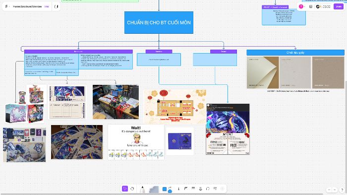Click the purple Share button
The height and width of the screenshot is (195, 347).
point(339,6)
